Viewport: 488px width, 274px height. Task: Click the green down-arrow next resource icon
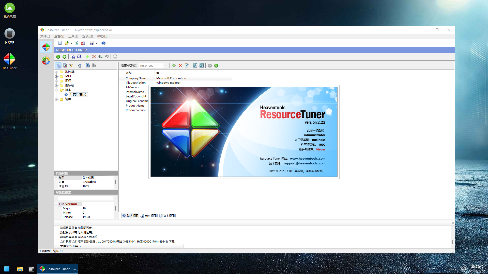(x=58, y=57)
